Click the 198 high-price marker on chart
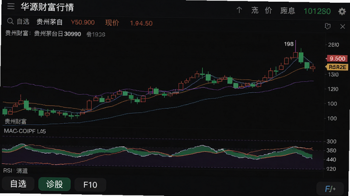This screenshot has height=196, width=350. (x=289, y=44)
